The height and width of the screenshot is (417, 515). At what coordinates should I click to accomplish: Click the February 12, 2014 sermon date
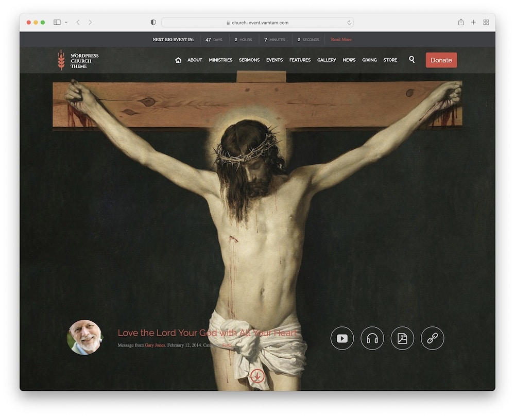click(184, 345)
